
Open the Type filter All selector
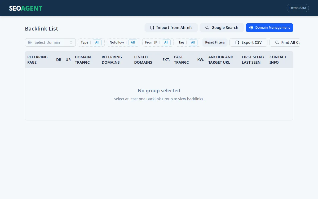click(x=97, y=42)
